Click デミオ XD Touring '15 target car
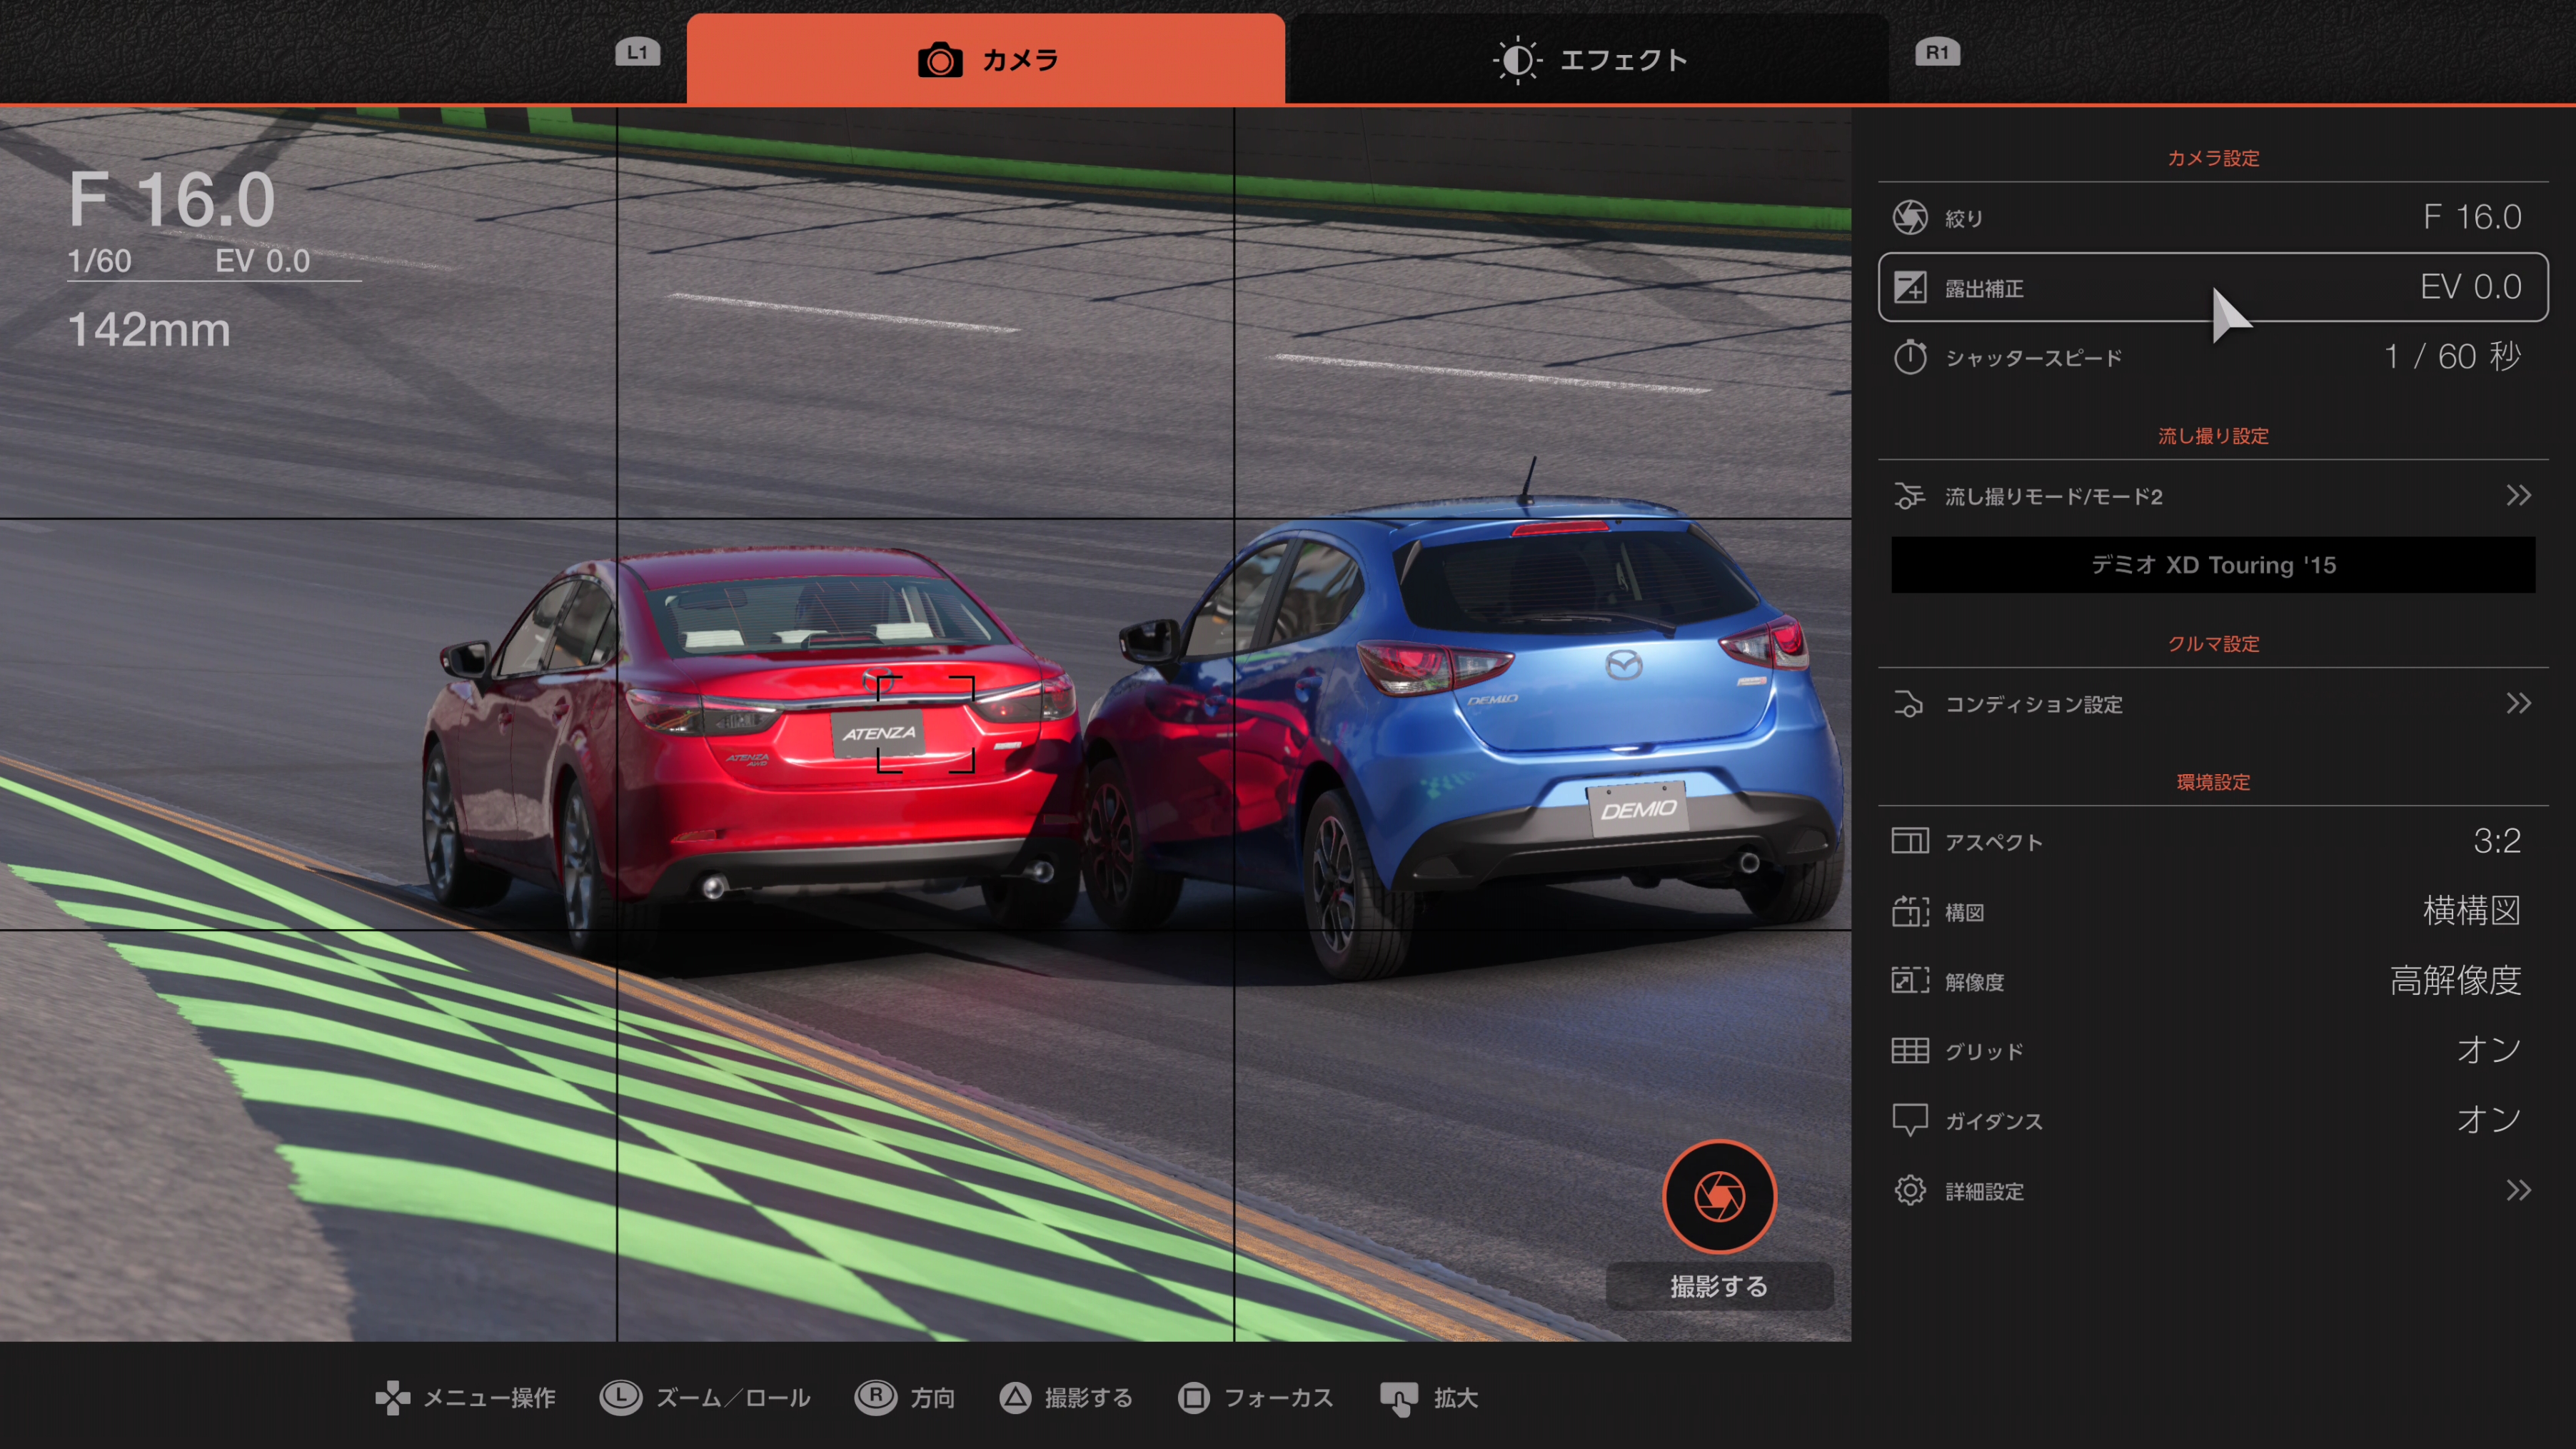The image size is (2576, 1449). [x=2212, y=565]
